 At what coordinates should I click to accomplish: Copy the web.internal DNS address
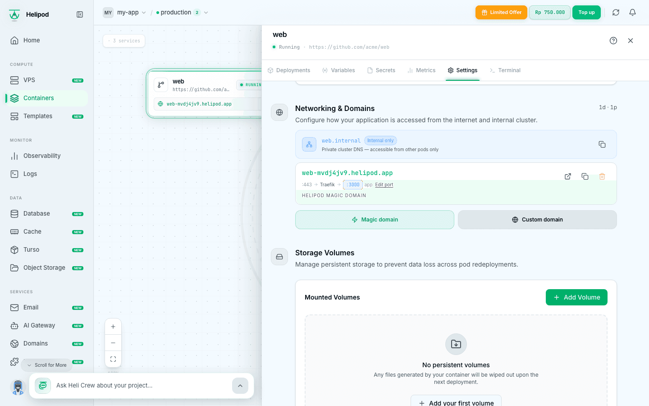(602, 144)
